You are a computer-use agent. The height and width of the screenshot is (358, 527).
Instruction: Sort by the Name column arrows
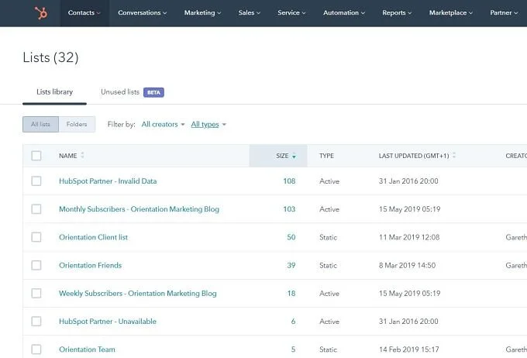[82, 155]
